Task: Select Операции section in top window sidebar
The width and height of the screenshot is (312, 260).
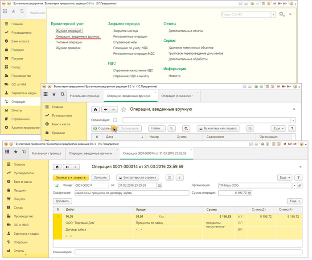Action: pyautogui.click(x=21, y=102)
